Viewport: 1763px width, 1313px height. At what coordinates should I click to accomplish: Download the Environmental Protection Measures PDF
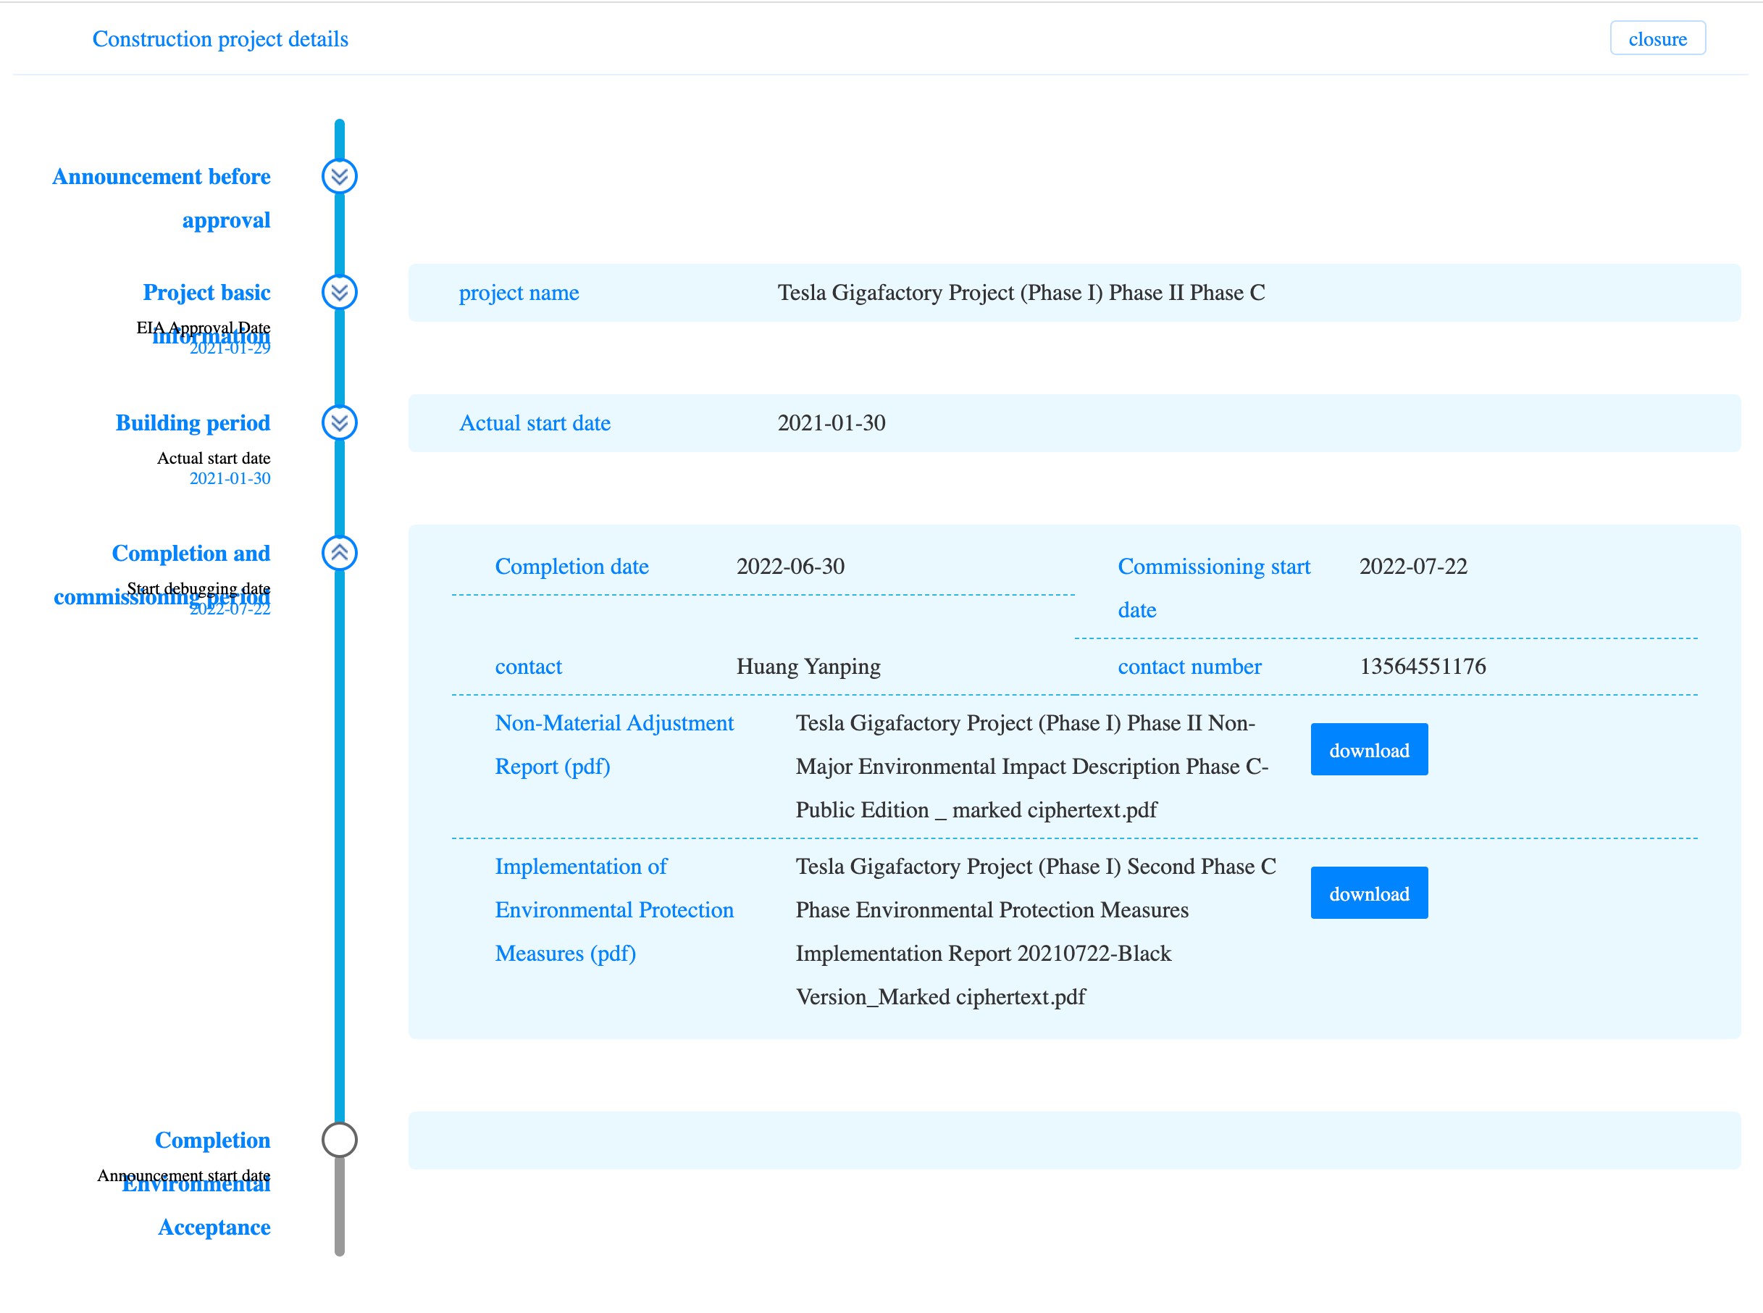click(x=1368, y=892)
